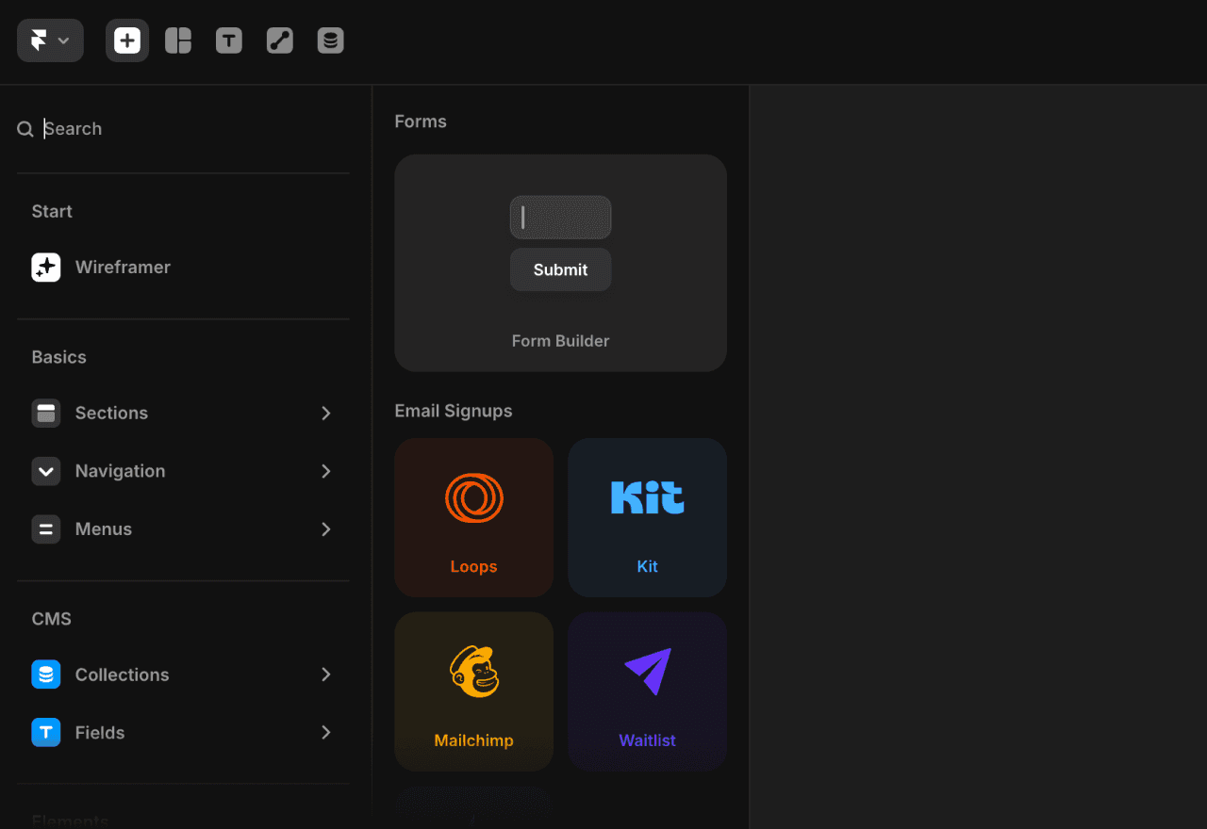Expand the Collections row chevron

(x=326, y=675)
